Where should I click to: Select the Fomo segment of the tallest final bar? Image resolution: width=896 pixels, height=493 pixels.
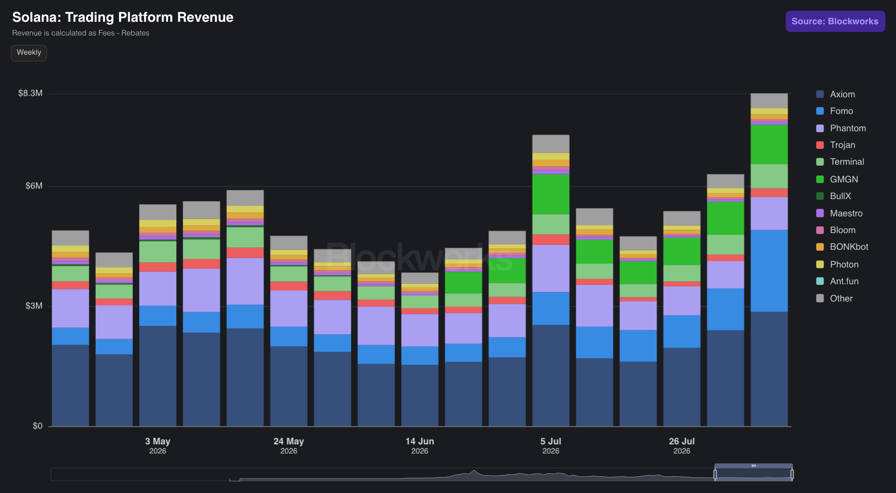[769, 271]
